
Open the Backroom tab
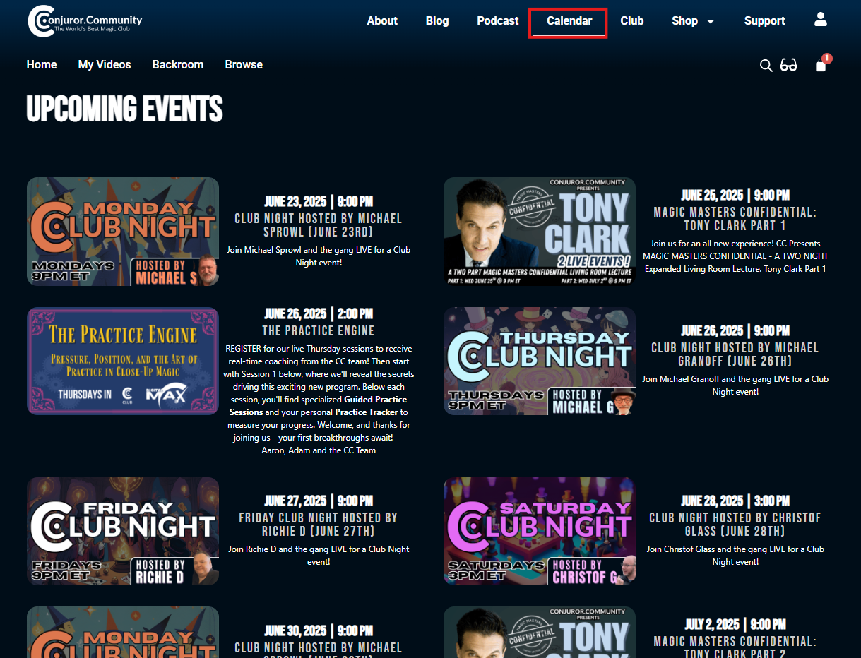(x=178, y=64)
